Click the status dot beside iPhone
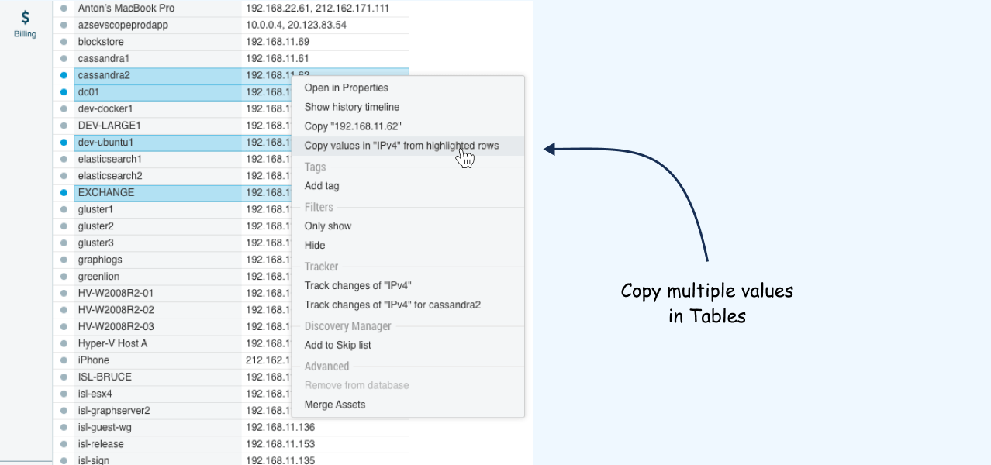Viewport: 991px width, 465px height. click(x=64, y=360)
